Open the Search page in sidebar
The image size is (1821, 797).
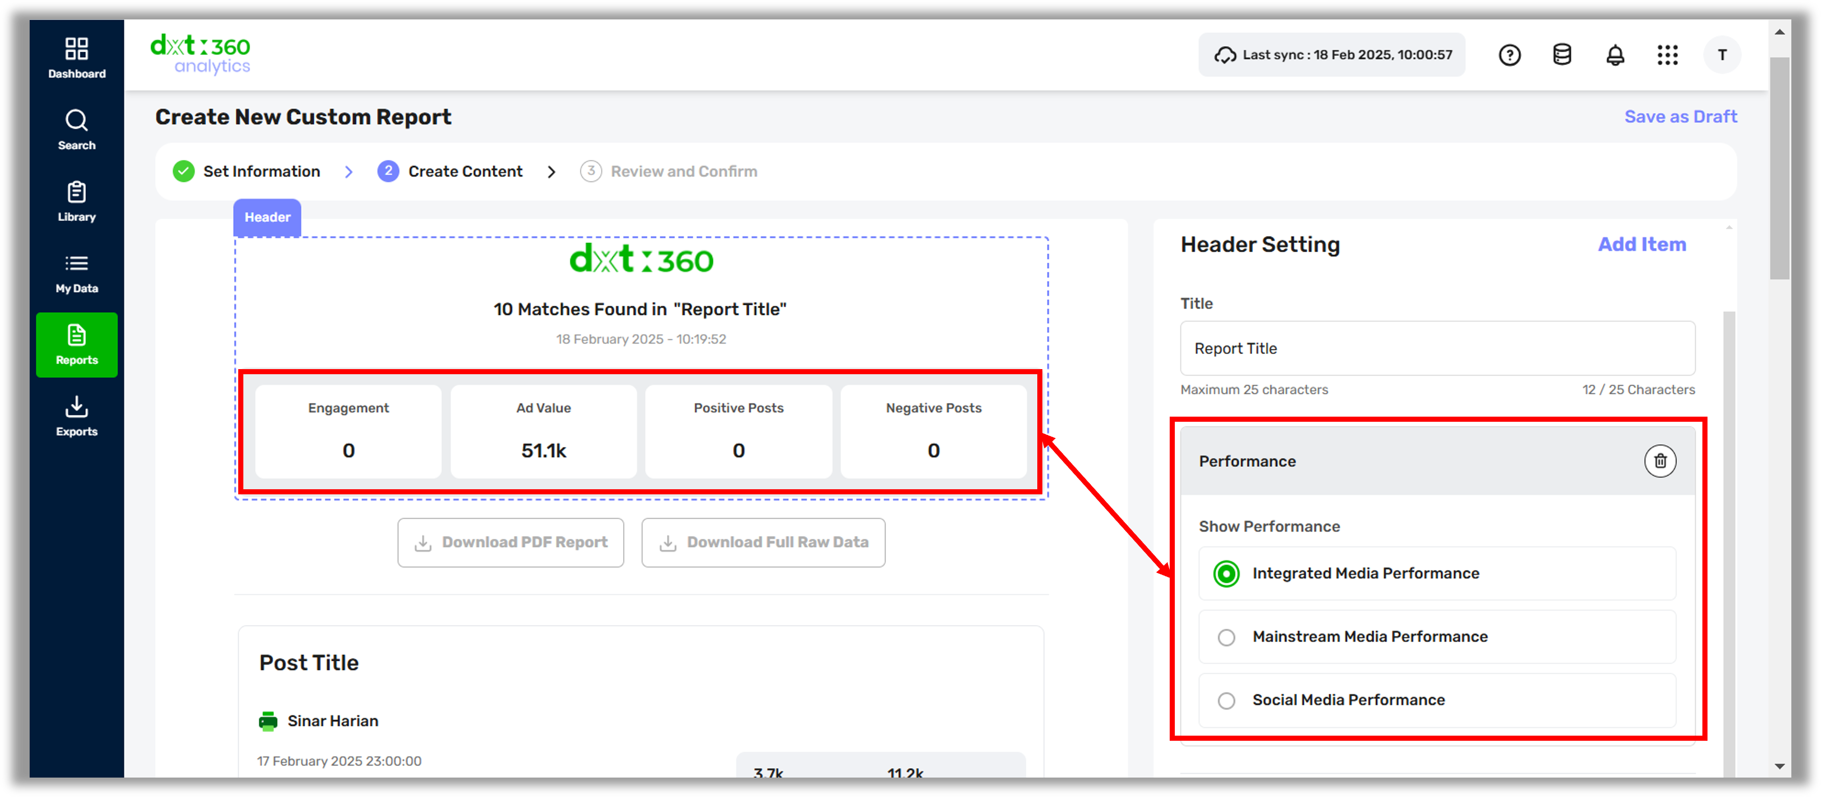pos(76,130)
